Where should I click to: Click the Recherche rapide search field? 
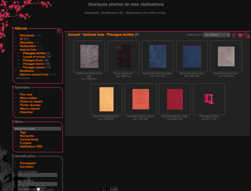(37, 129)
